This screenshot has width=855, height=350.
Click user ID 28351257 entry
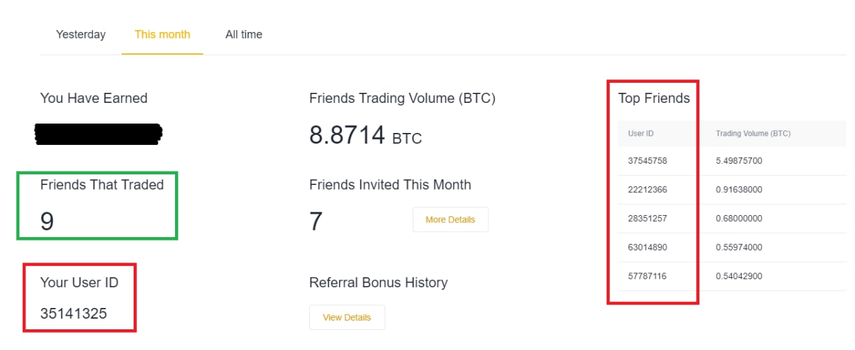[647, 218]
